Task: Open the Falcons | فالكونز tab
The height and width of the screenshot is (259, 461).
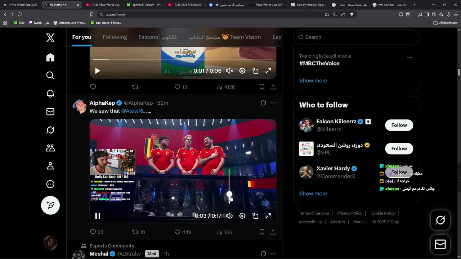Action: (158, 37)
